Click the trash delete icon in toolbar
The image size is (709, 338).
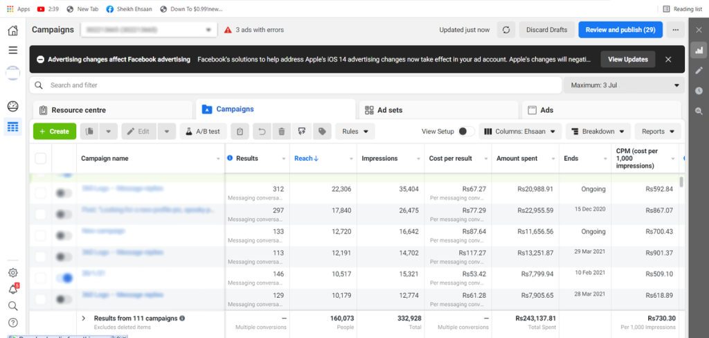(x=281, y=132)
